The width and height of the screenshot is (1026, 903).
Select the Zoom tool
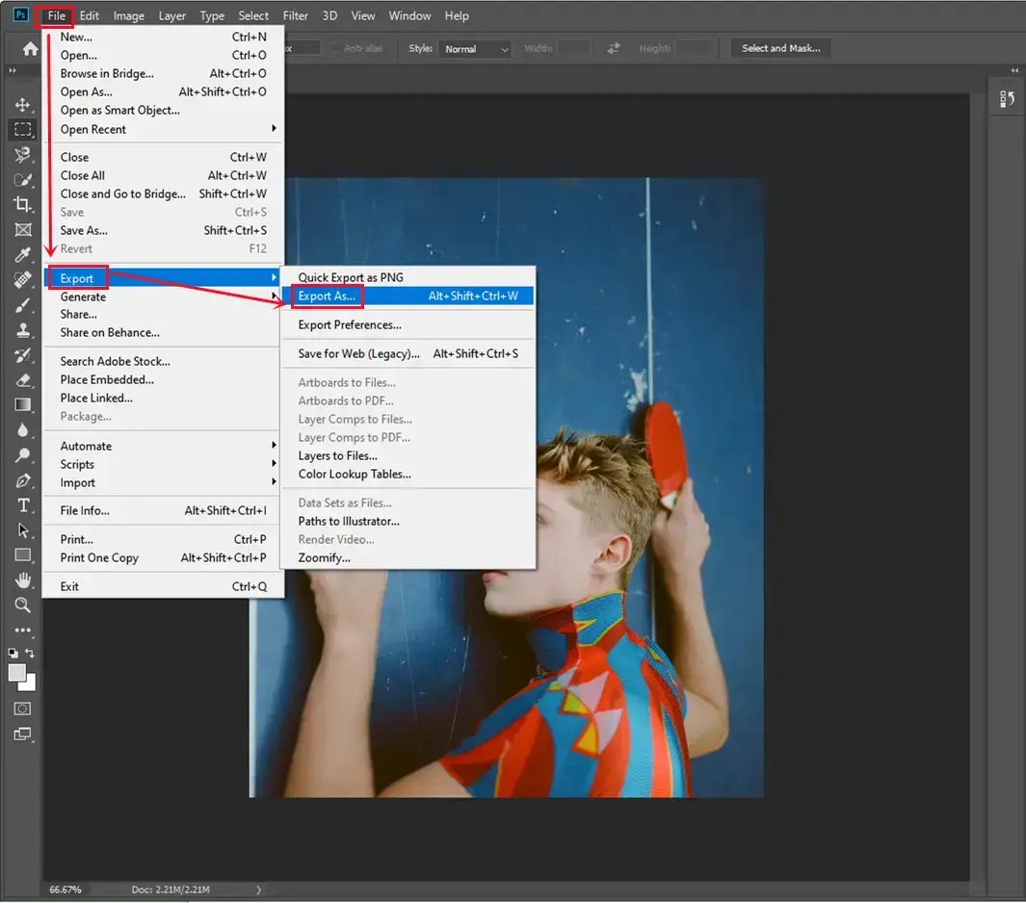(22, 606)
